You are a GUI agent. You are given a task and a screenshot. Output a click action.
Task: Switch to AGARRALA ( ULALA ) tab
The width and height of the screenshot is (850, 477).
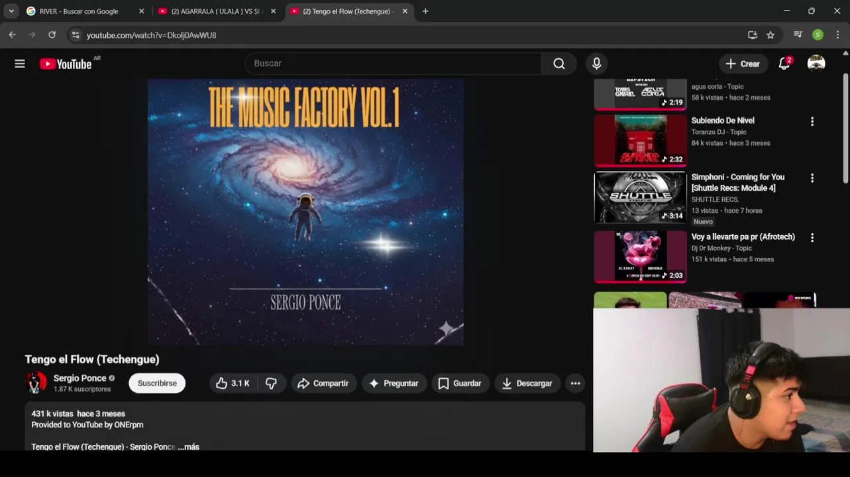217,11
